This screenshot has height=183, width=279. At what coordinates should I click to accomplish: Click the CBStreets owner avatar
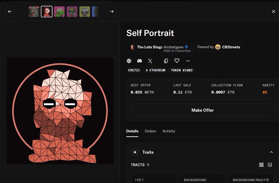[218, 47]
